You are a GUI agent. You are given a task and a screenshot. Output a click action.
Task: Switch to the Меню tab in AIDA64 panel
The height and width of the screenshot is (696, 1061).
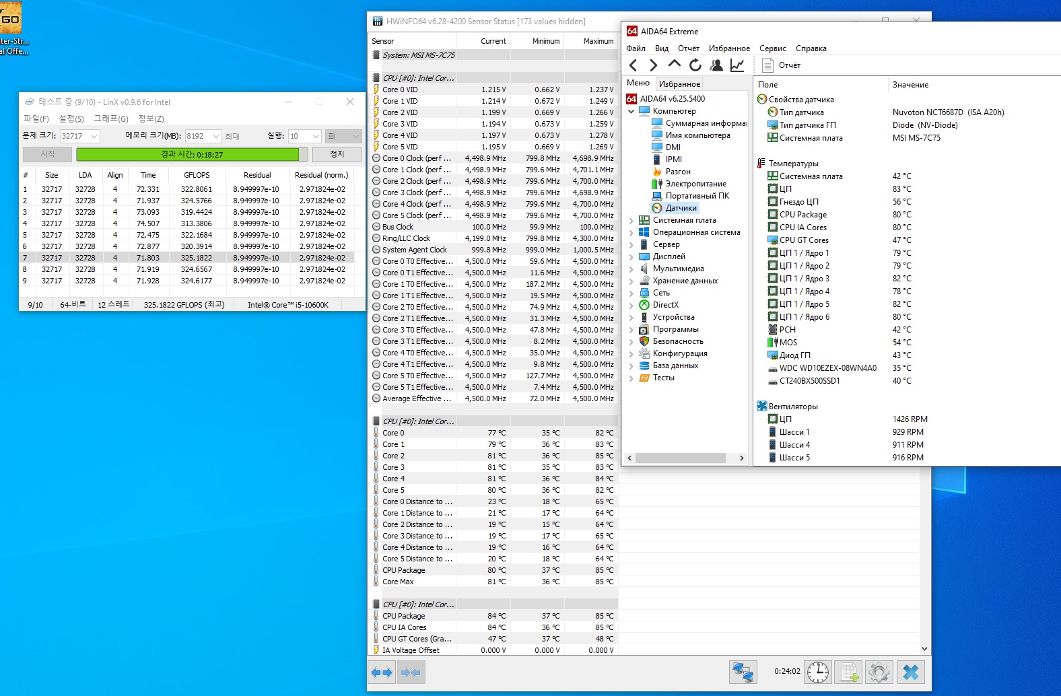pos(638,83)
